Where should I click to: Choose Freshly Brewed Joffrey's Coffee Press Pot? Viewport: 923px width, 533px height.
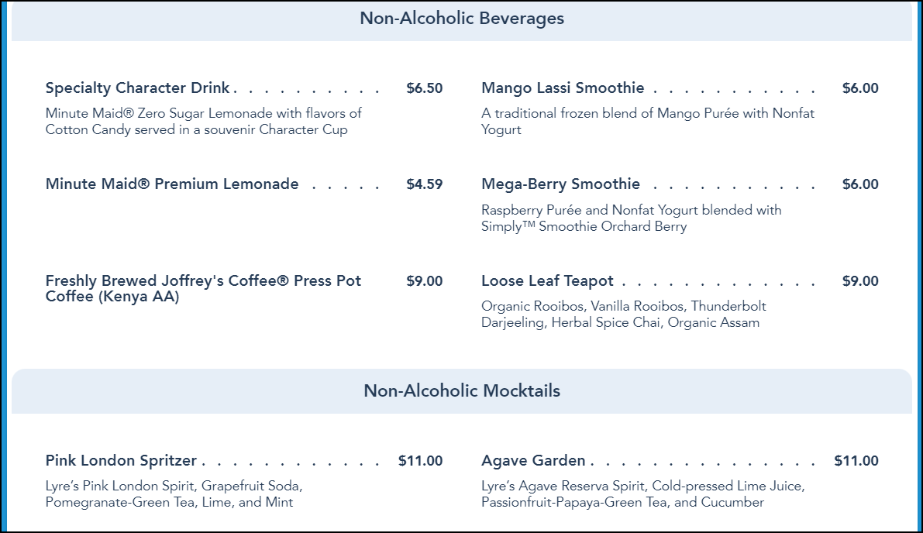(x=203, y=288)
